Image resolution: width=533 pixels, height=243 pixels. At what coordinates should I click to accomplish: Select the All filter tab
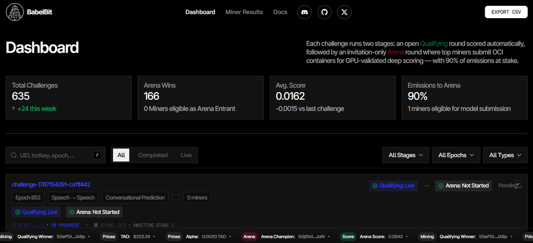tap(121, 155)
